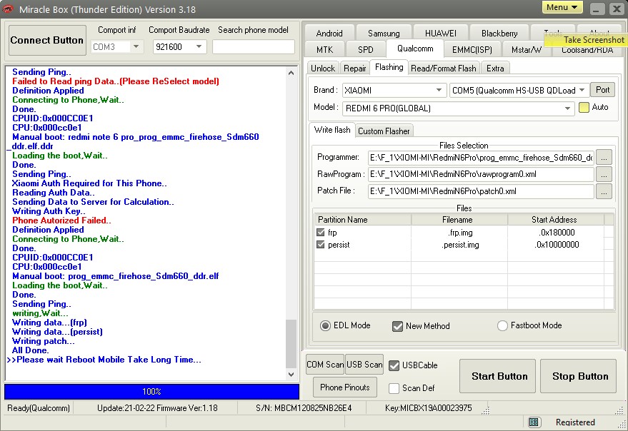
Task: Click the .0x10000000 start address cell
Action: point(557,245)
